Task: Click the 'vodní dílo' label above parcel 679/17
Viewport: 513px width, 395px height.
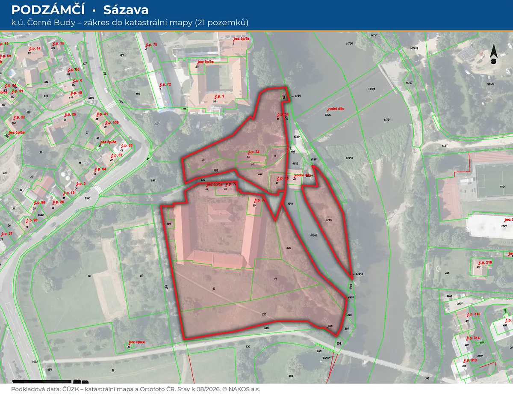Action: pyautogui.click(x=336, y=109)
